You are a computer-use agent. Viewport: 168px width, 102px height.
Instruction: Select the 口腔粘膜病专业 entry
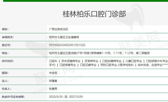pyautogui.click(x=112, y=61)
